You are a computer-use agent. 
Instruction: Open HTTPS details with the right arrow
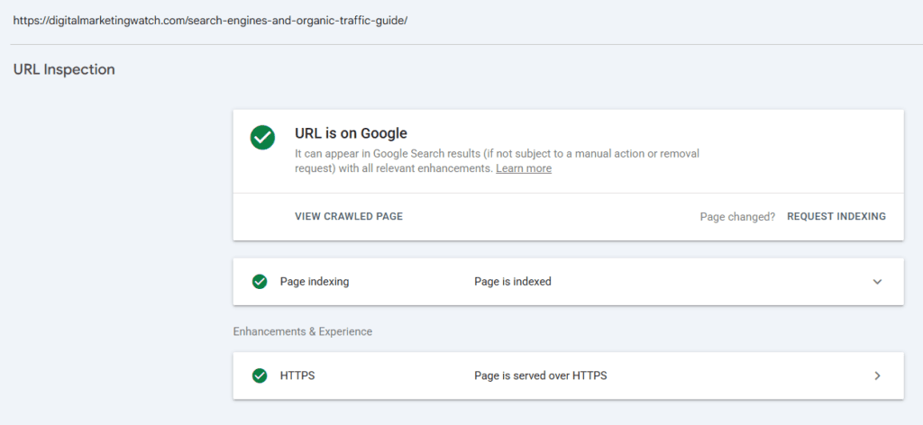point(877,375)
